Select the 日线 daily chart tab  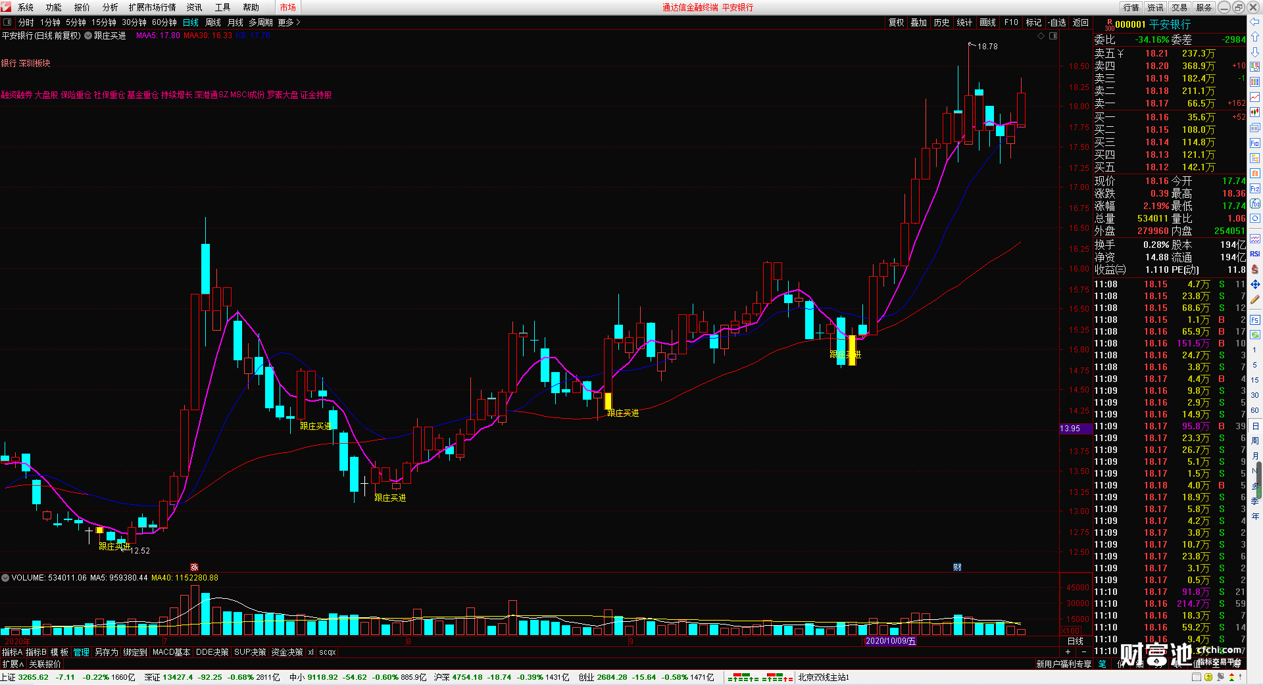[191, 22]
